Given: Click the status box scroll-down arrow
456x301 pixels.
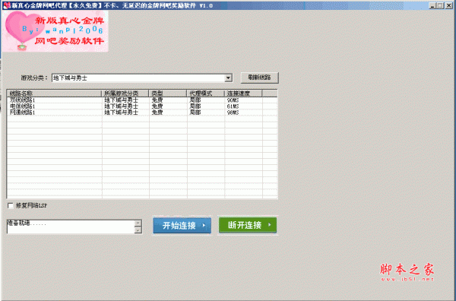Looking at the screenshot, I should [138, 230].
